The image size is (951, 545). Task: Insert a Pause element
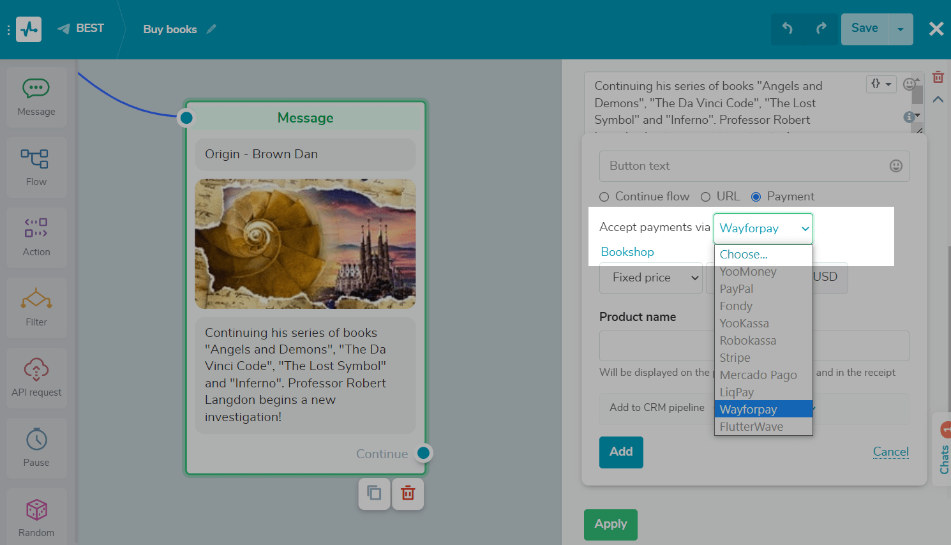[36, 440]
